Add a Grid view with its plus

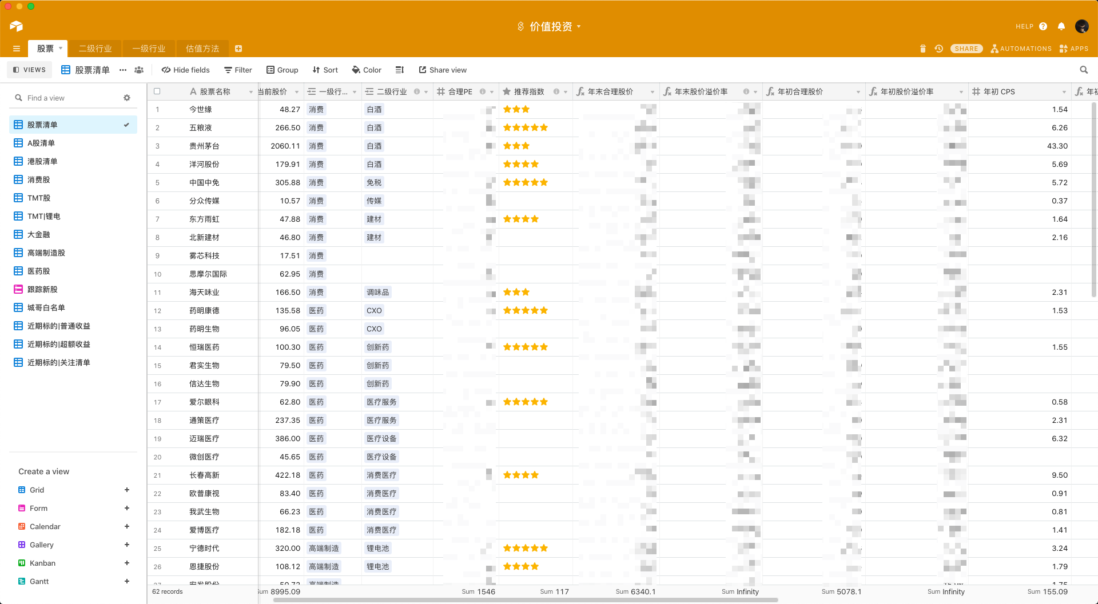tap(127, 490)
